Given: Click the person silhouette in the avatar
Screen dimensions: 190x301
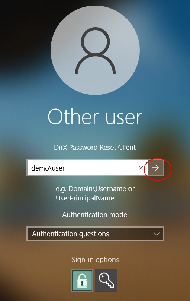Looking at the screenshot, I should point(95,51).
